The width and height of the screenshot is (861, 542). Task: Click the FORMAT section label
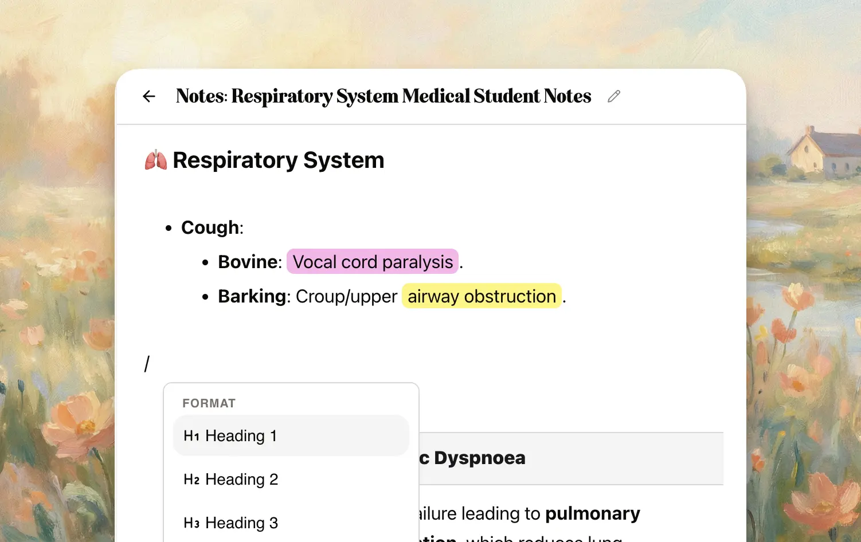click(x=209, y=403)
